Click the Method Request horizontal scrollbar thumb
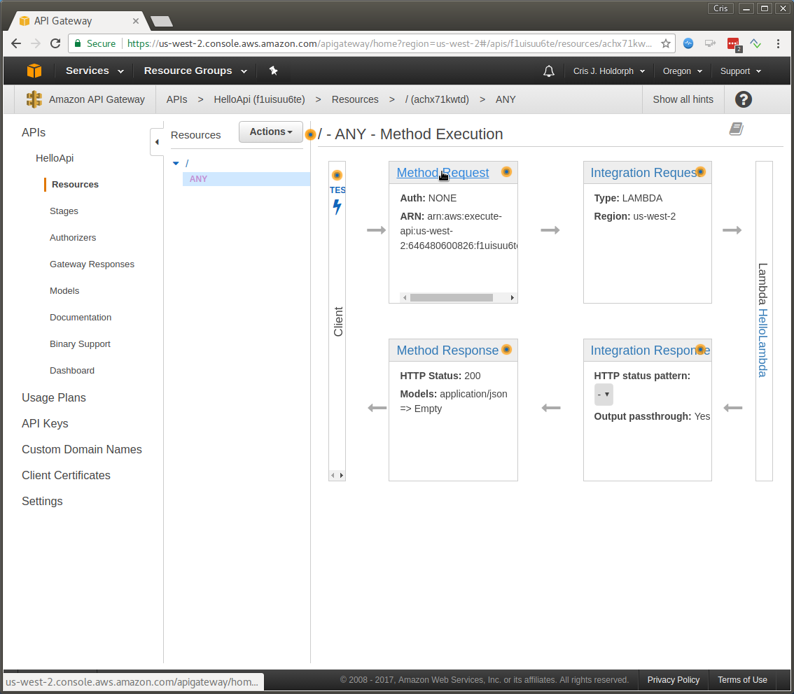Viewport: 794px width, 694px height. click(451, 297)
